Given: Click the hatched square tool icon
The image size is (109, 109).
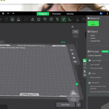Looking at the screenshot, I should [64, 20].
